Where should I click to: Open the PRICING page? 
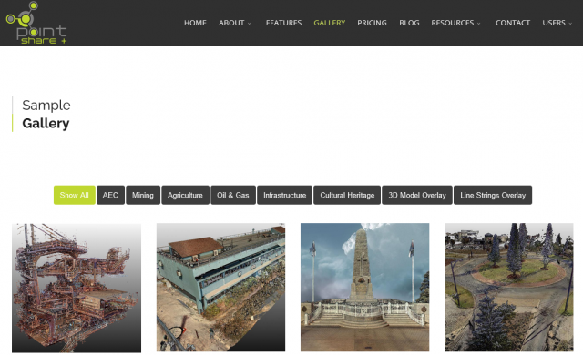click(x=372, y=23)
